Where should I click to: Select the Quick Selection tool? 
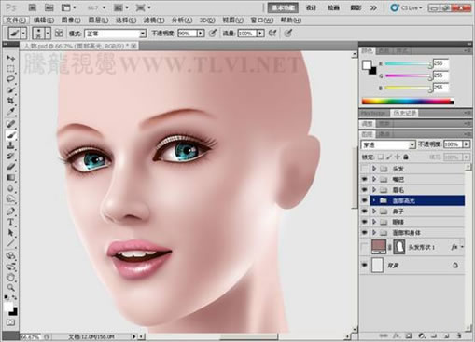[10, 90]
